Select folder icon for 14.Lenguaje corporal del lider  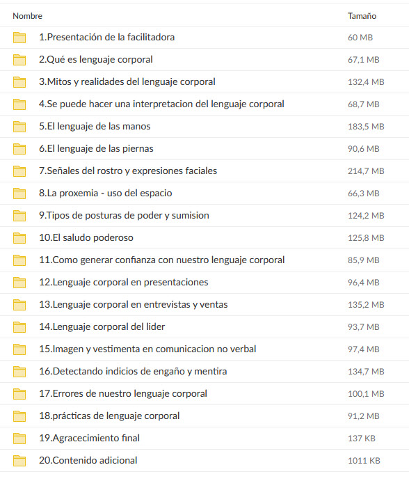point(19,327)
